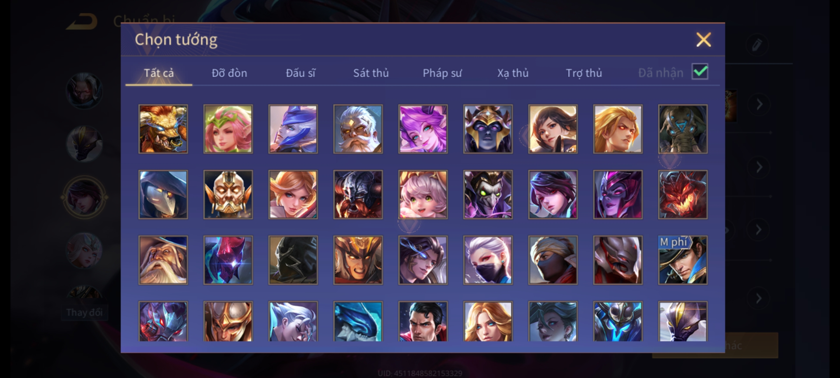This screenshot has height=378, width=840.
Task: Close the Chọn tướng dialog
Action: 703,40
